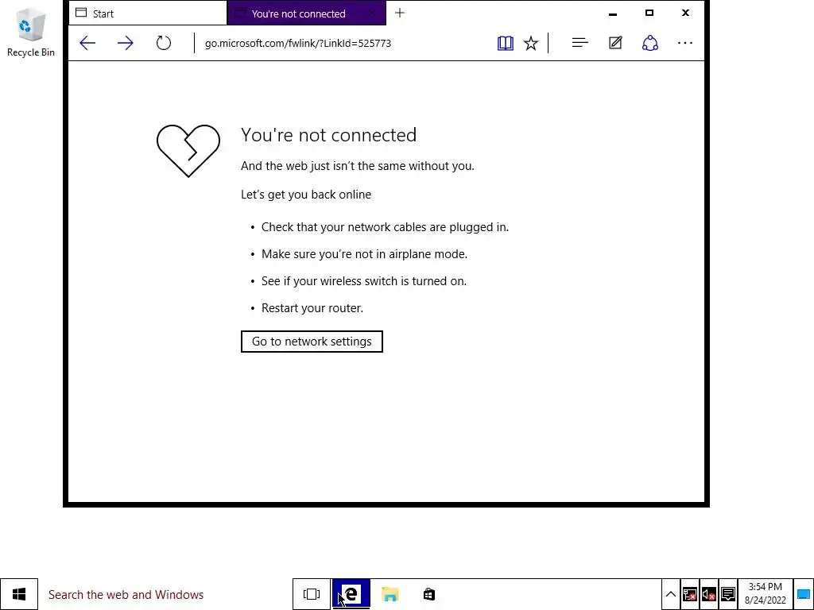Open Action Center notifications icon
814x610 pixels.
[728, 594]
